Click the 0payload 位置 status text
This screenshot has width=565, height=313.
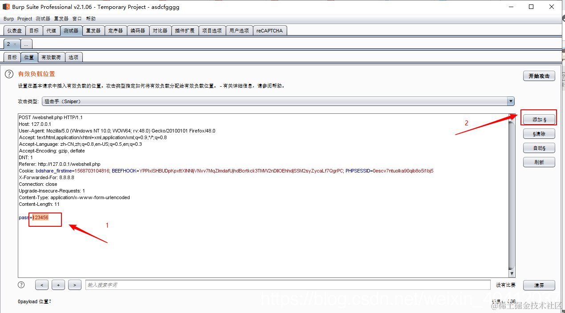click(35, 301)
